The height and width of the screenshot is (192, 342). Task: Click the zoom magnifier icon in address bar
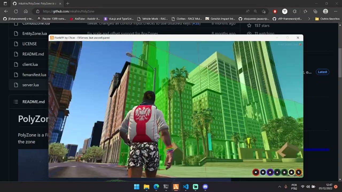click(255, 11)
